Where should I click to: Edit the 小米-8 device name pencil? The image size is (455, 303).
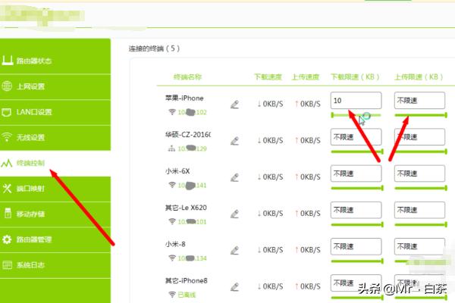pos(234,251)
